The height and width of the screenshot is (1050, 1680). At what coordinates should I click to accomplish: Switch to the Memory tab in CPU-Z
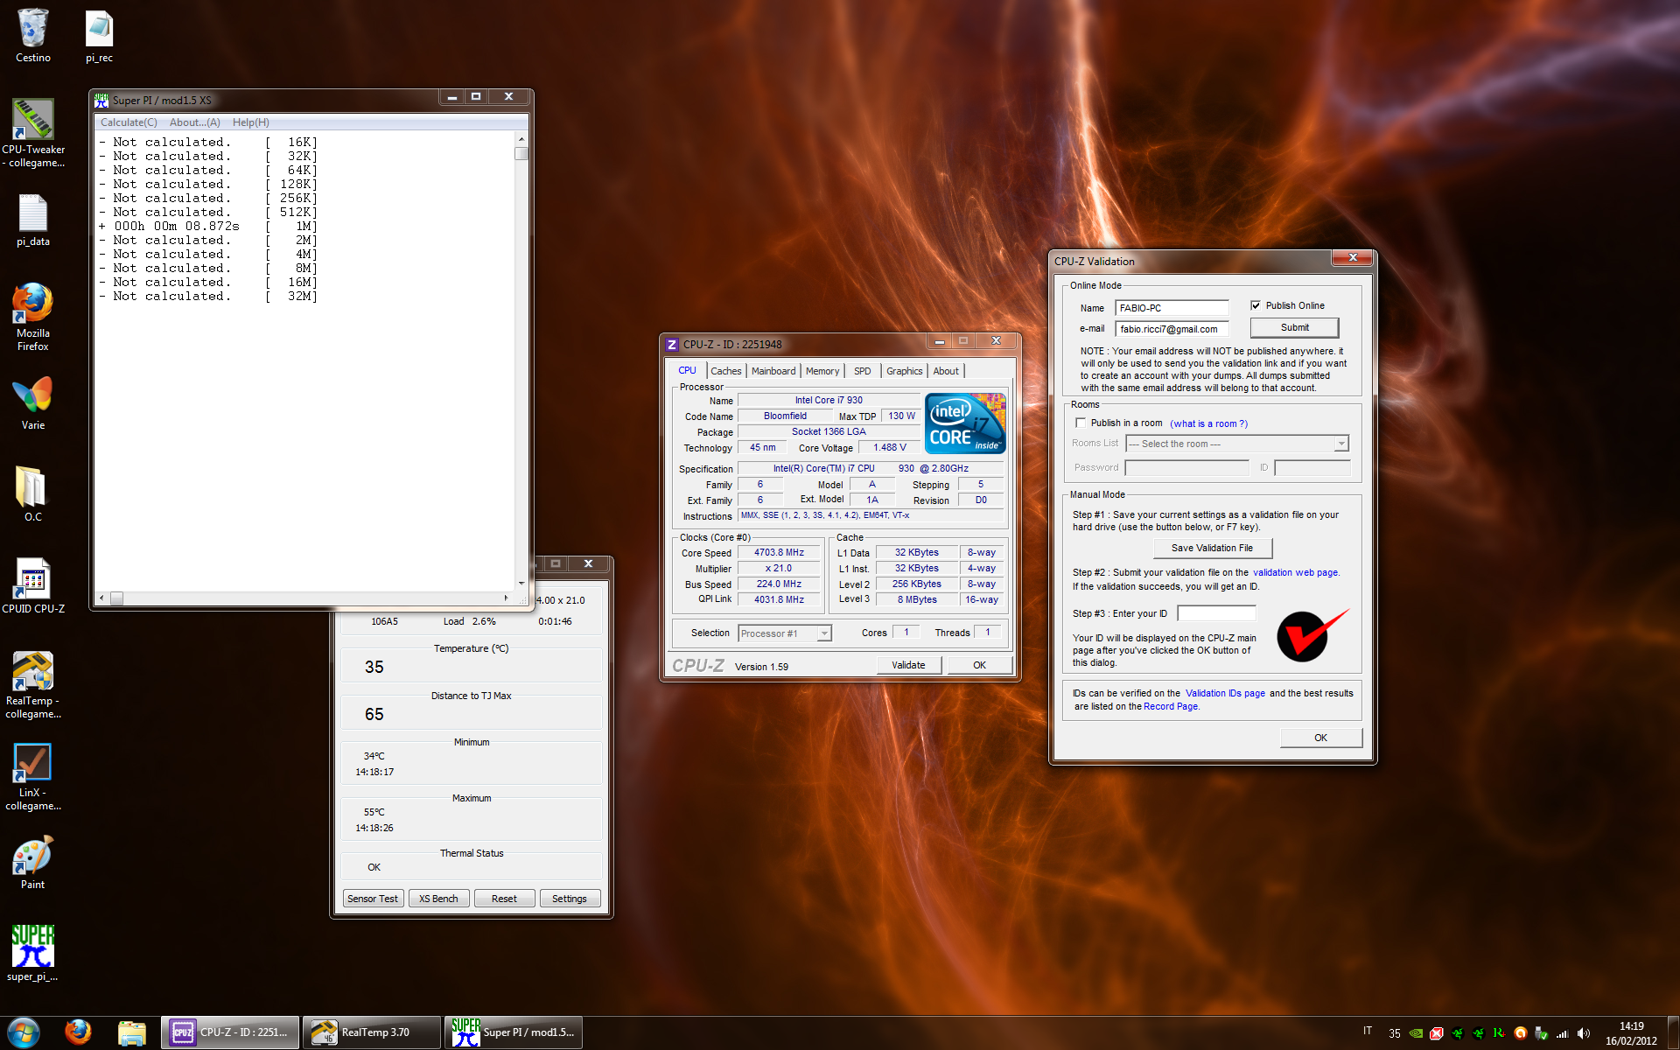tap(822, 371)
